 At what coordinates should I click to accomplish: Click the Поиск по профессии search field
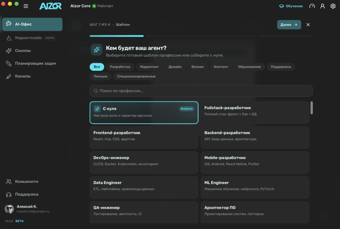201,91
